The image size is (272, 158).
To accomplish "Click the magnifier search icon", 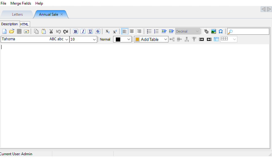I will point(230,32).
